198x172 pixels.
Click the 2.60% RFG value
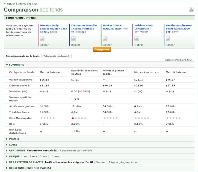pyautogui.click(x=75, y=124)
